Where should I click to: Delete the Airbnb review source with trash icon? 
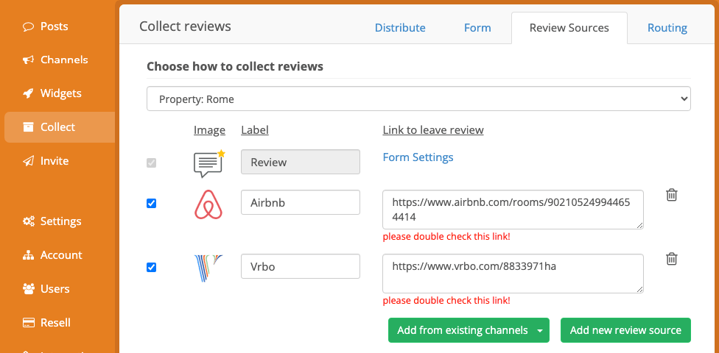(672, 195)
